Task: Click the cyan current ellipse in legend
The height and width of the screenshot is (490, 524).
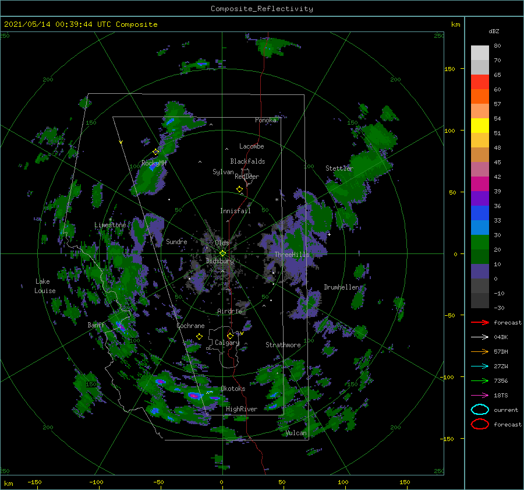Action: (x=480, y=410)
